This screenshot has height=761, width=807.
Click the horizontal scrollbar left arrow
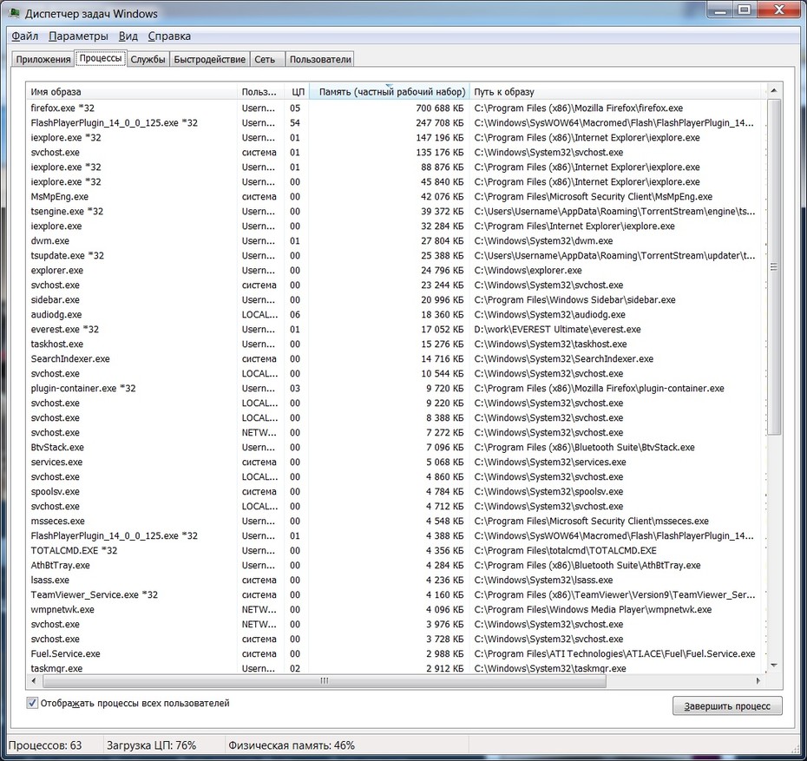point(34,680)
